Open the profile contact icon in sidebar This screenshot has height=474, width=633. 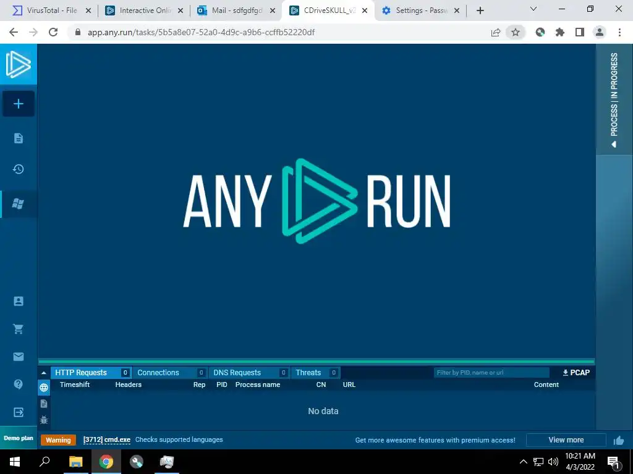point(19,301)
